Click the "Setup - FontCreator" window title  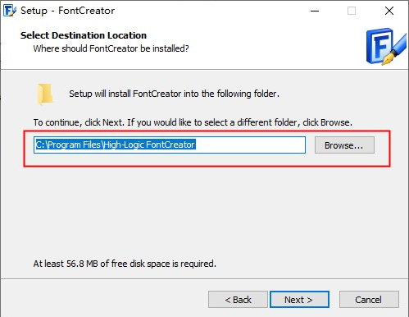point(67,11)
